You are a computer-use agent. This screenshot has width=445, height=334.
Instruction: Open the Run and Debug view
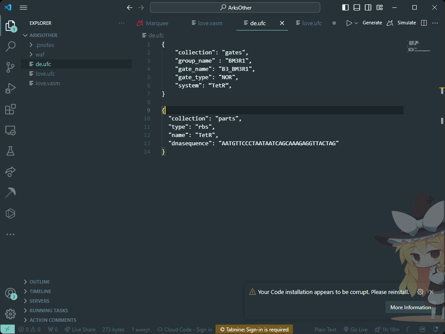[10, 88]
